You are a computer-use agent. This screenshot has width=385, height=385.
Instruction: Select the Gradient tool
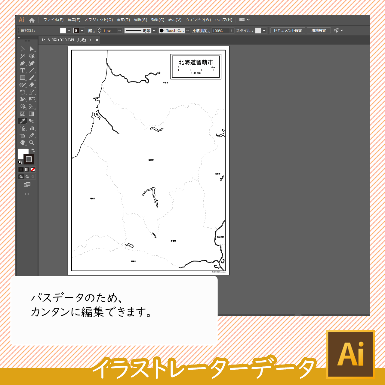point(32,114)
